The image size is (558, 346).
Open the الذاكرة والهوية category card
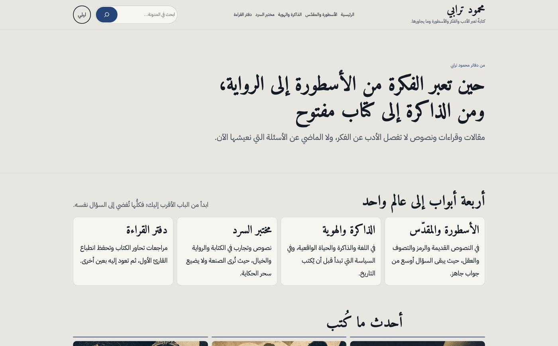pyautogui.click(x=331, y=251)
